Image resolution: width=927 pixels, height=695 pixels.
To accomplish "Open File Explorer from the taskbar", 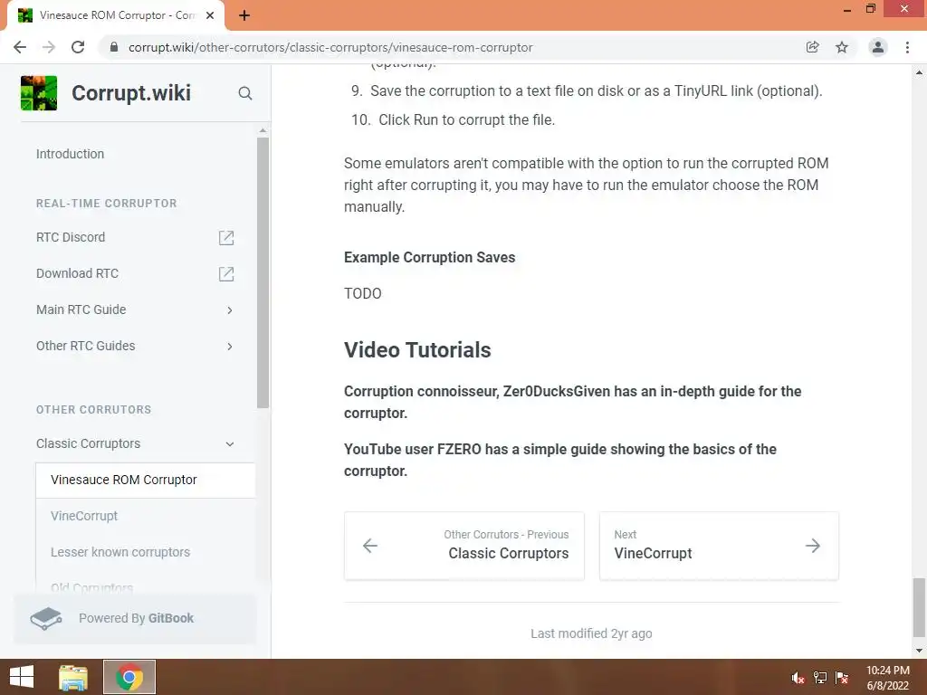I will [x=73, y=677].
